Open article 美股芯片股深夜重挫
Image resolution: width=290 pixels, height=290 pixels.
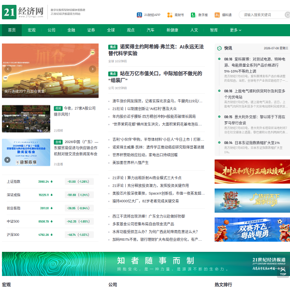tap(159, 193)
